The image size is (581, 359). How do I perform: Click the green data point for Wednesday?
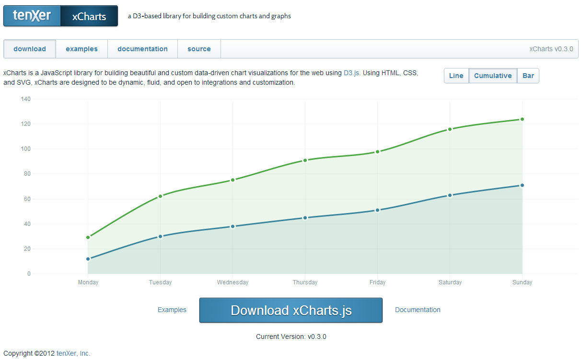[232, 180]
